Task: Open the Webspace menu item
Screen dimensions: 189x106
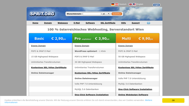Action: pyautogui.click(x=63, y=23)
